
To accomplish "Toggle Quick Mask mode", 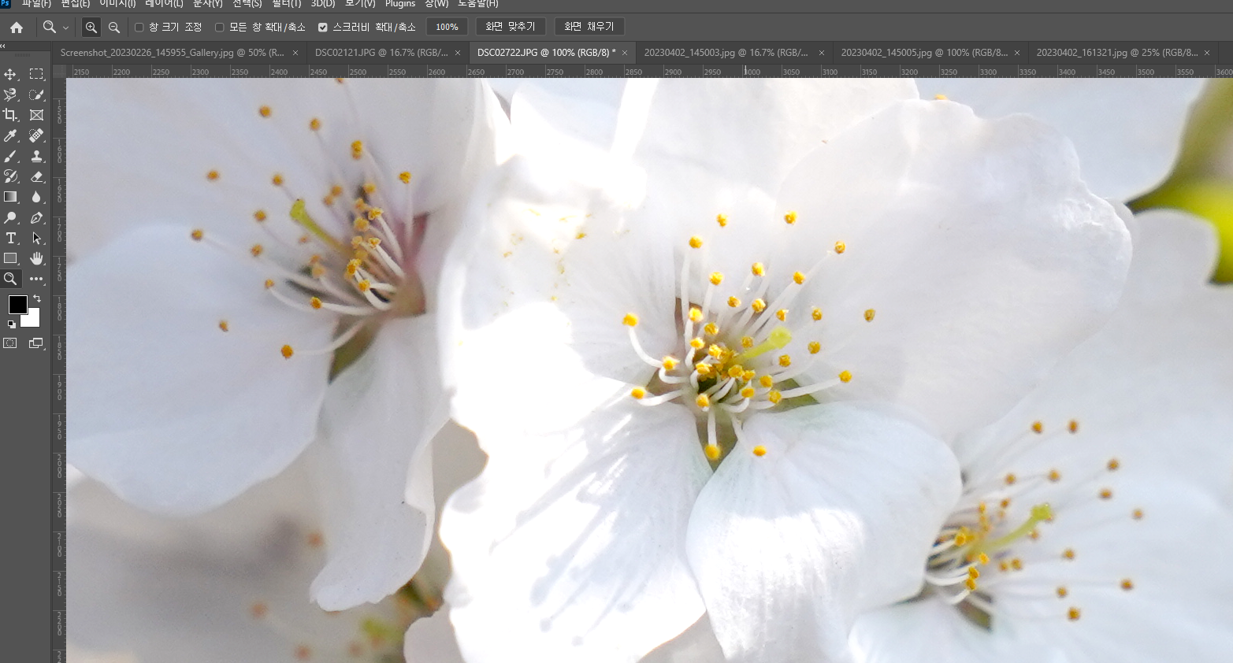I will coord(10,343).
